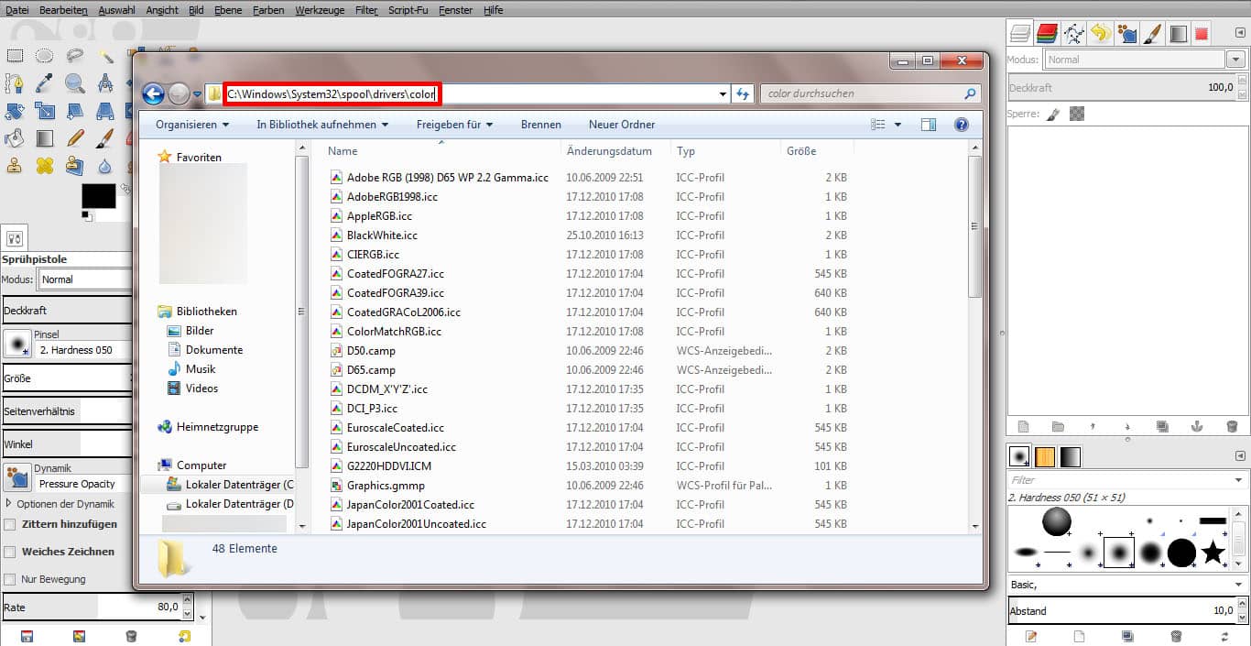
Task: Open the Filter menu
Action: point(366,10)
